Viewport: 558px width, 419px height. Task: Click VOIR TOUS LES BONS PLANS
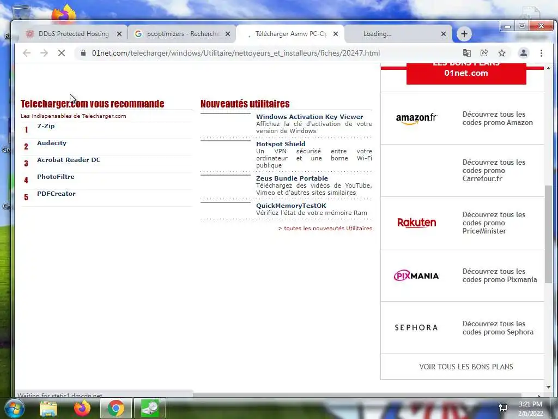click(x=466, y=367)
